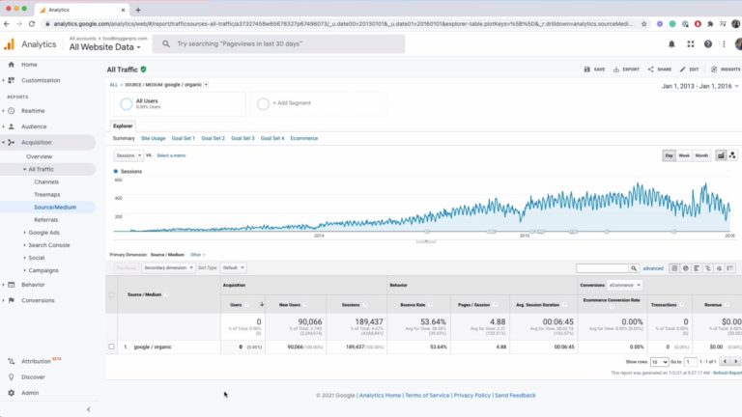This screenshot has width=742, height=417.
Task: Open the Sort Type Default dropdown
Action: [233, 267]
